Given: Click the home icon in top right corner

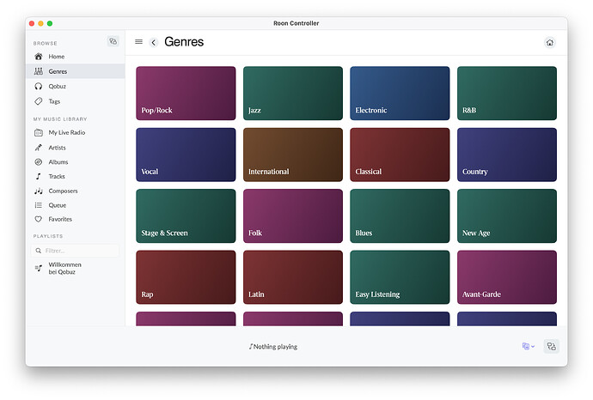Looking at the screenshot, I should 550,42.
